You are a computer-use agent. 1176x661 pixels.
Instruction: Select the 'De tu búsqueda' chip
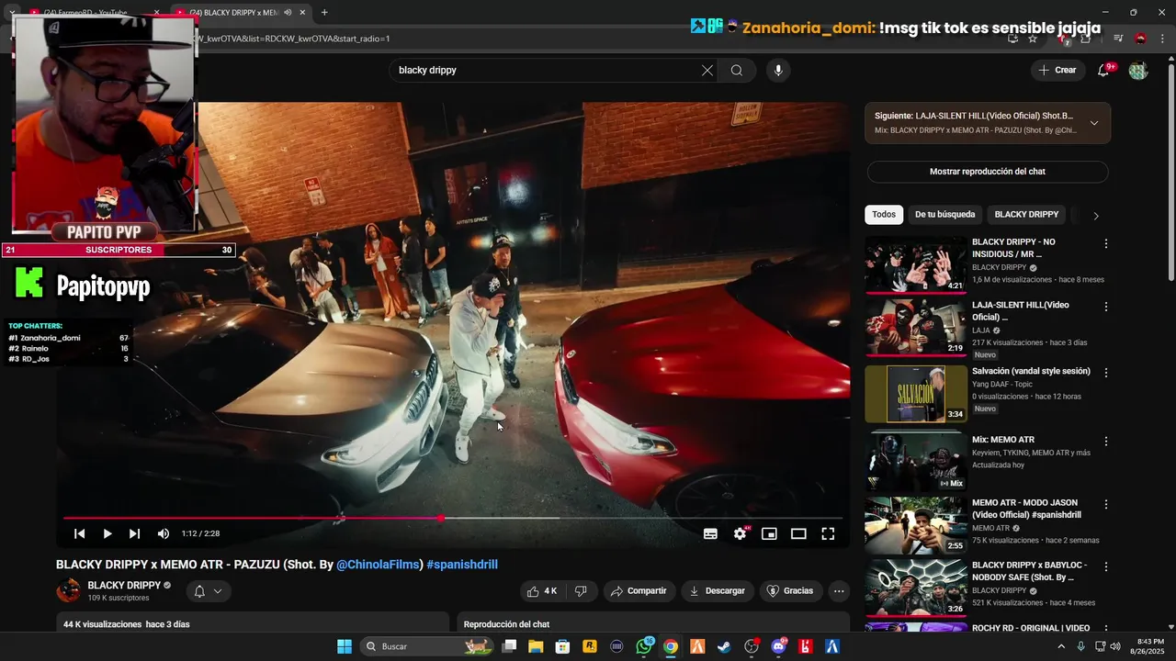click(x=944, y=215)
